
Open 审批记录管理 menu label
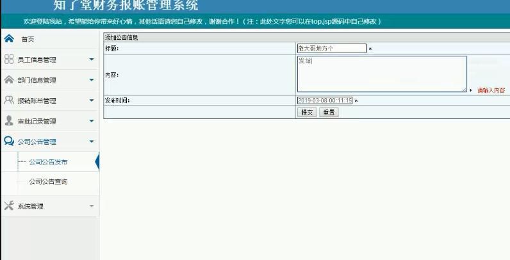(37, 121)
